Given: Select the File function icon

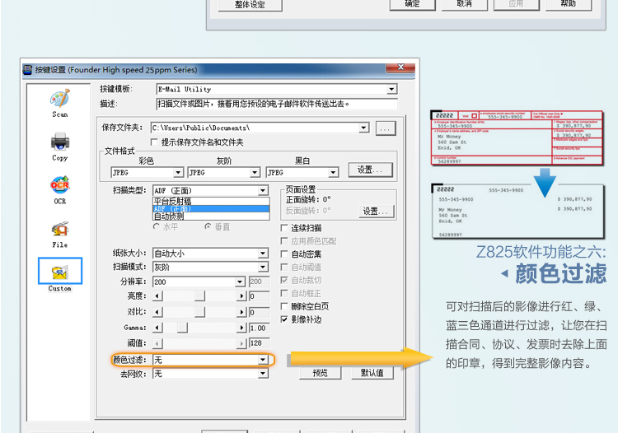Looking at the screenshot, I should pyautogui.click(x=59, y=229).
